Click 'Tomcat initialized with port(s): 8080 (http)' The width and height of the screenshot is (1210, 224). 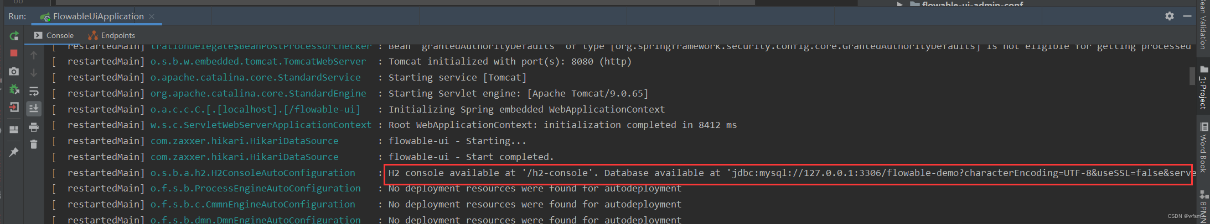(x=510, y=61)
